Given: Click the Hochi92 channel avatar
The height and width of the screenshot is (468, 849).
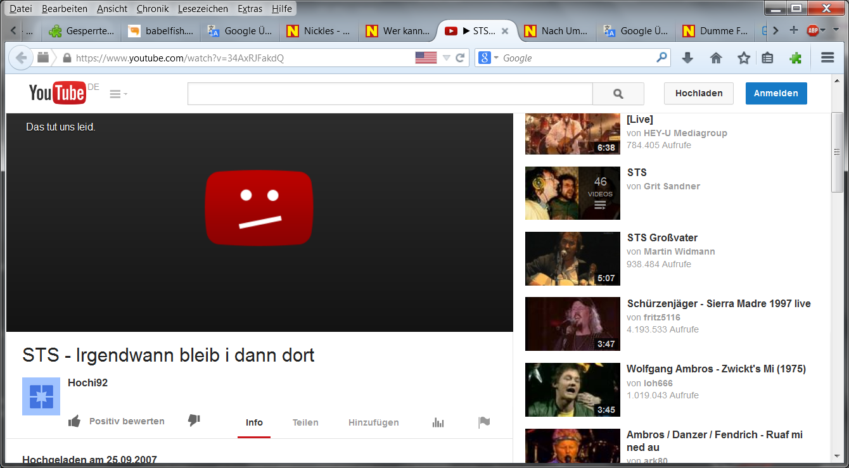Looking at the screenshot, I should [41, 396].
